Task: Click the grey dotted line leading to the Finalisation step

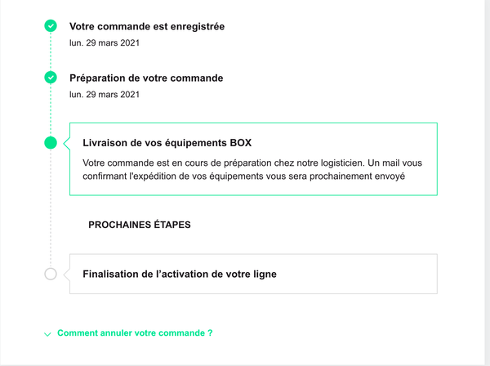Action: (x=51, y=208)
